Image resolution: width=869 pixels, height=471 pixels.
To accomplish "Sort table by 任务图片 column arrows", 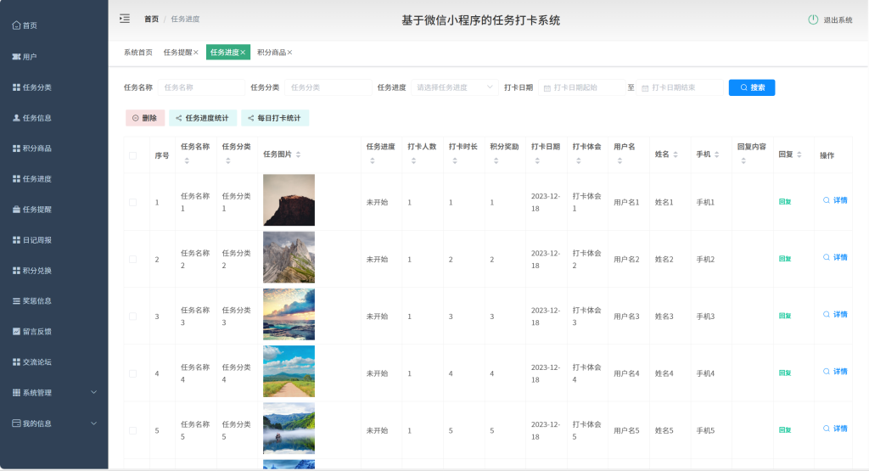I will 298,154.
